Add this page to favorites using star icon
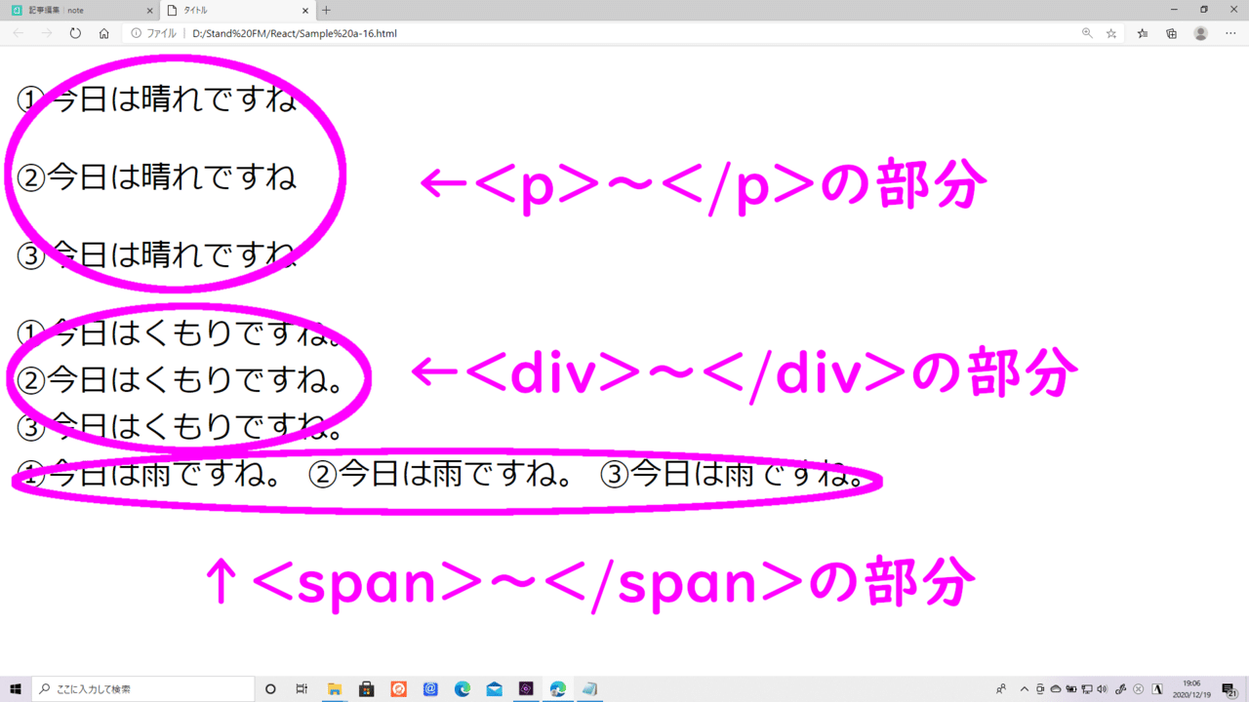 point(1111,33)
